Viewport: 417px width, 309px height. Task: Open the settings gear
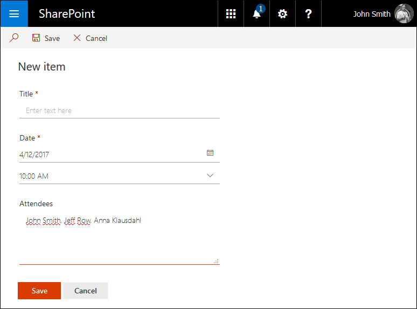tap(282, 13)
